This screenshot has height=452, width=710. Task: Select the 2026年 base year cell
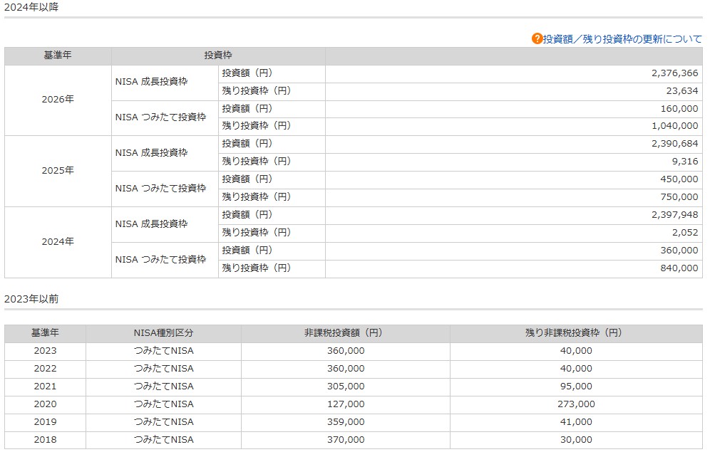click(58, 100)
